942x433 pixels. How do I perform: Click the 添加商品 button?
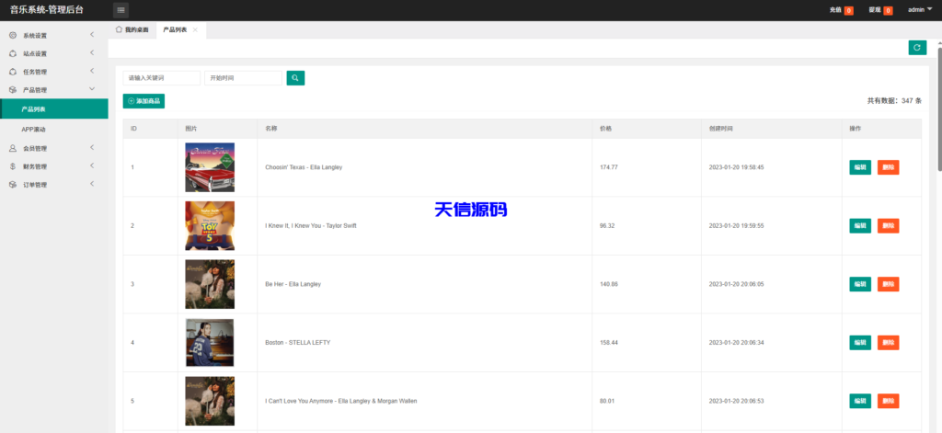coord(144,101)
